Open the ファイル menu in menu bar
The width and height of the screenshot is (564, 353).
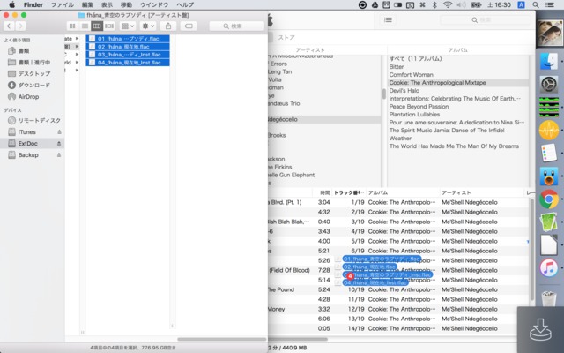[63, 4]
